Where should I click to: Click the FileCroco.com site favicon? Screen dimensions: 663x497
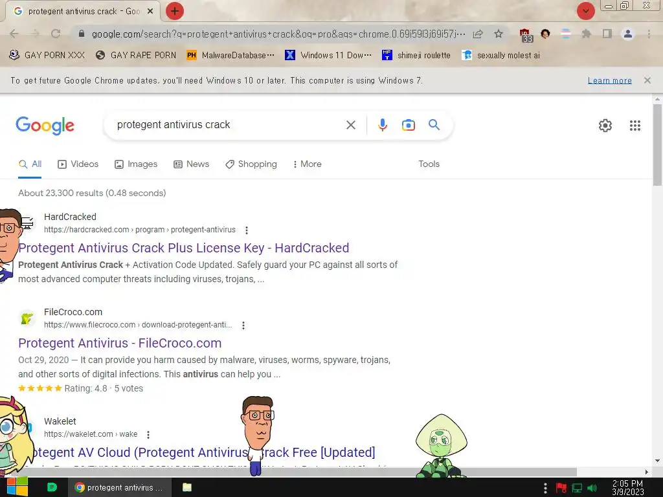(27, 318)
